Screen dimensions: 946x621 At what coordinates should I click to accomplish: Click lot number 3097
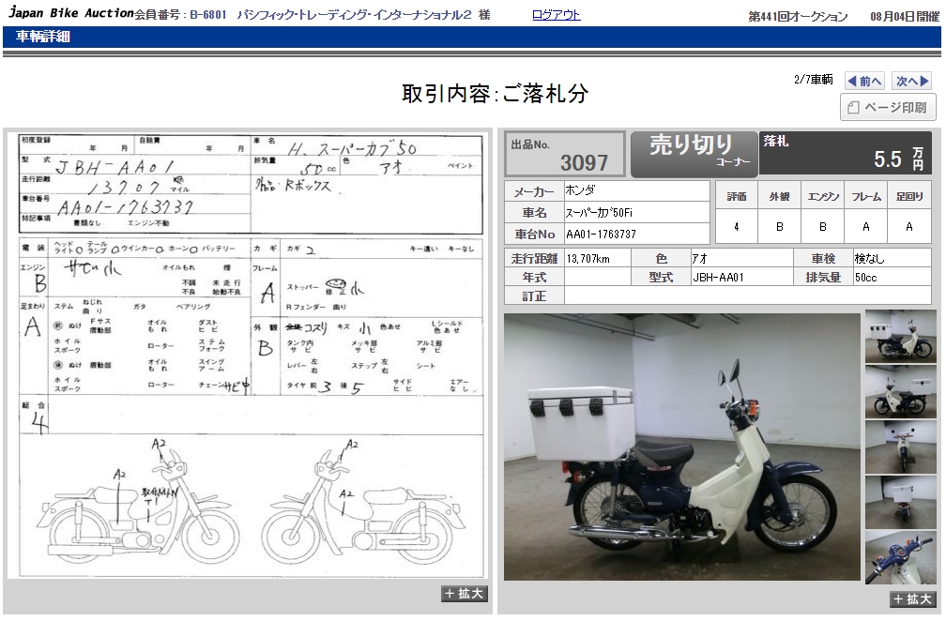point(584,163)
